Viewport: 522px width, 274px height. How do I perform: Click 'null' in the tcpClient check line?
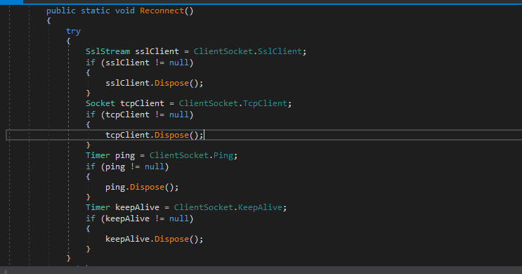tap(179, 115)
